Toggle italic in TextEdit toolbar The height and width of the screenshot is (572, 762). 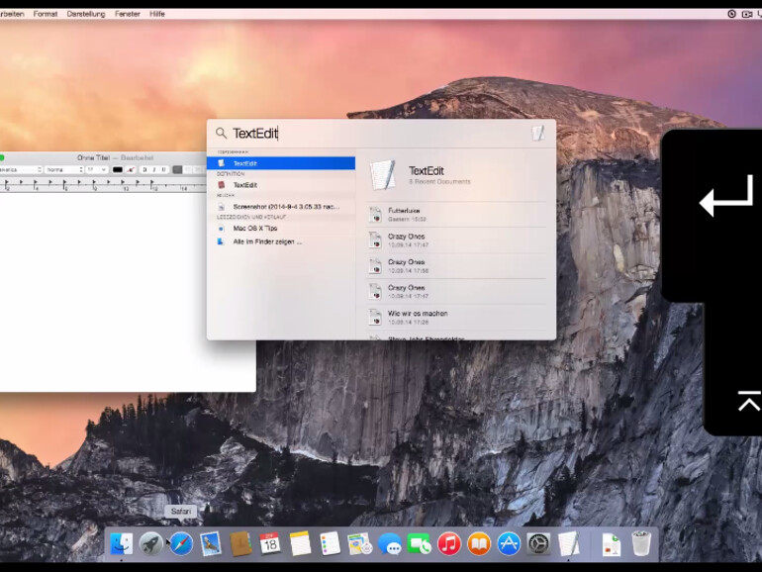[154, 169]
